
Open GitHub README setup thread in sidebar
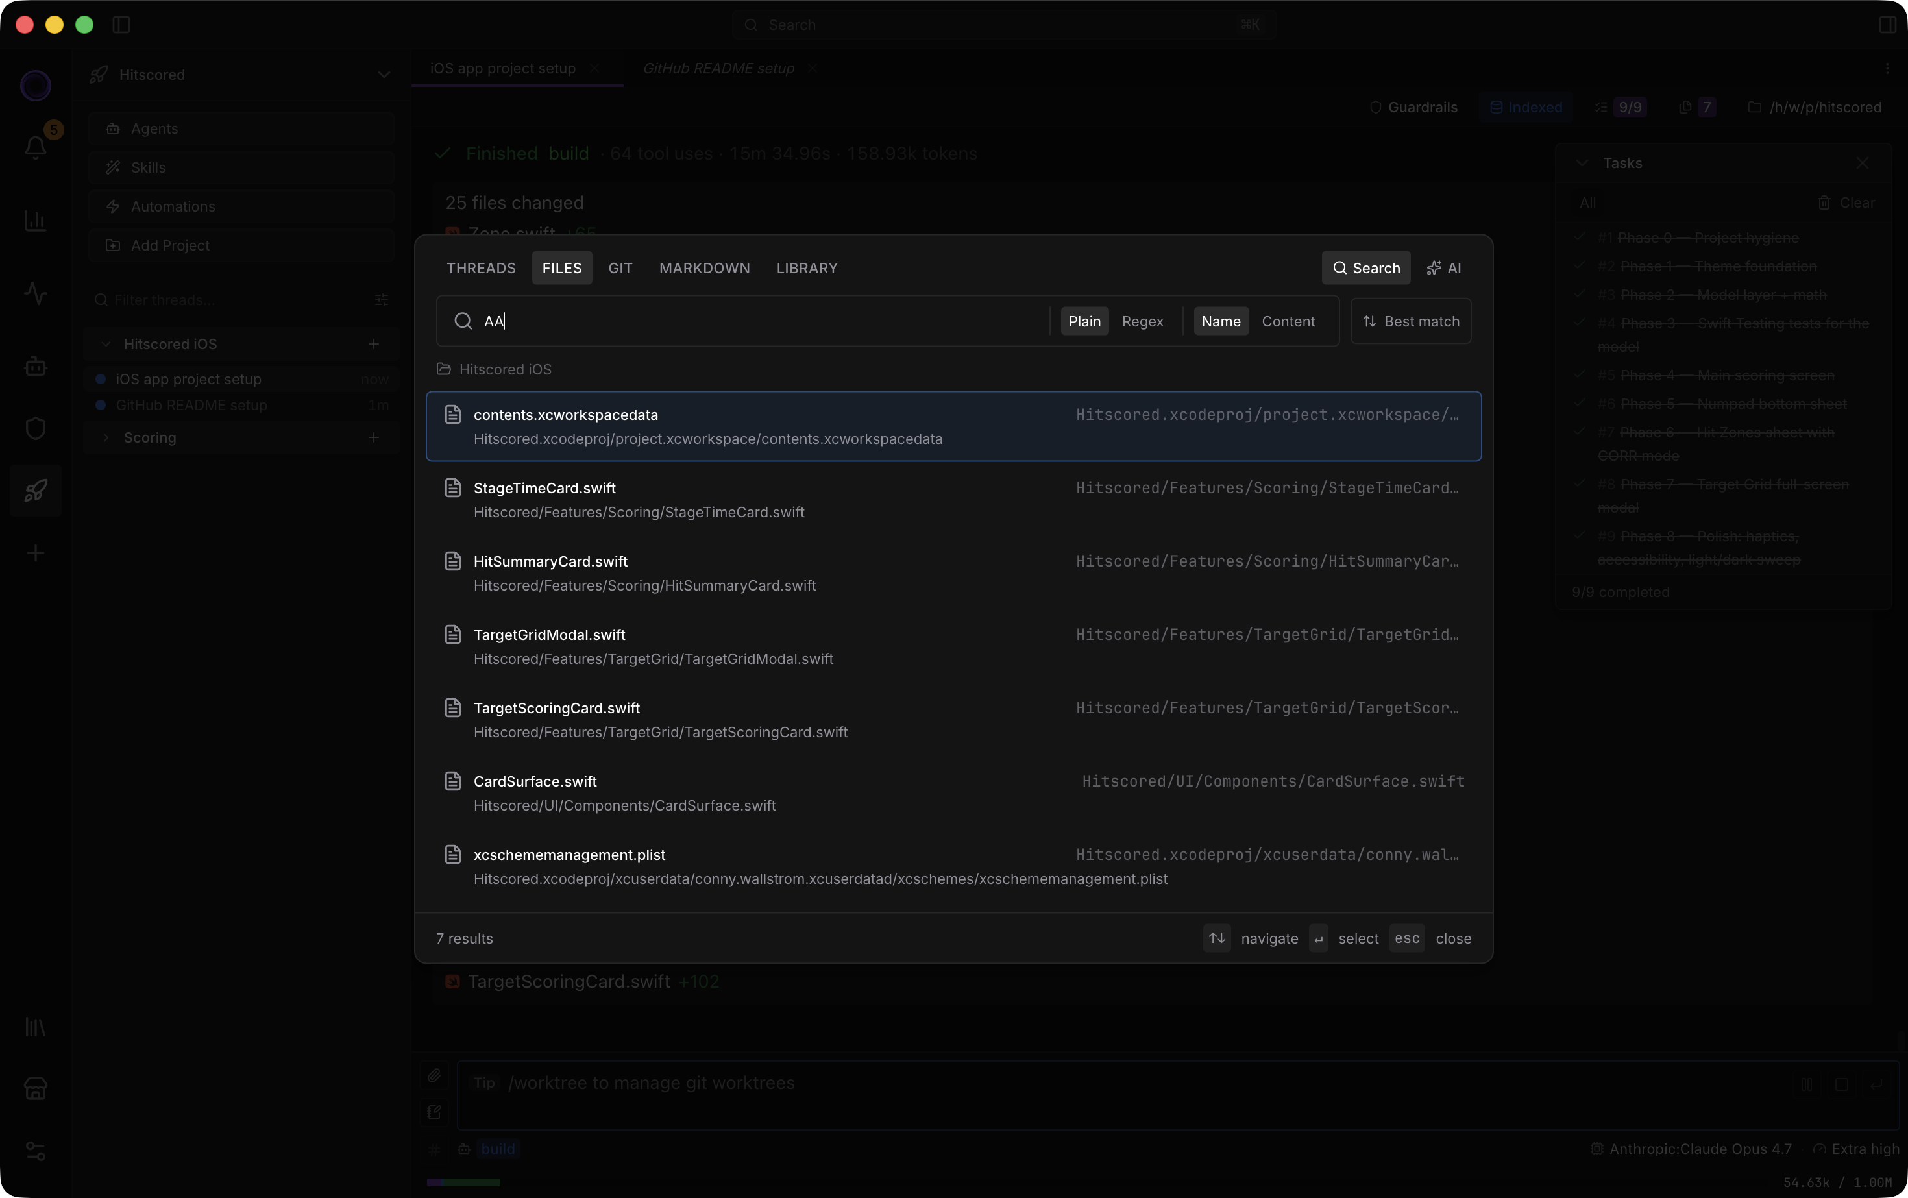(241, 405)
